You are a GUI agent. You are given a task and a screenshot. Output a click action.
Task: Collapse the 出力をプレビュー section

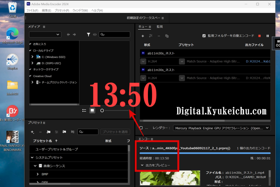click(x=142, y=165)
